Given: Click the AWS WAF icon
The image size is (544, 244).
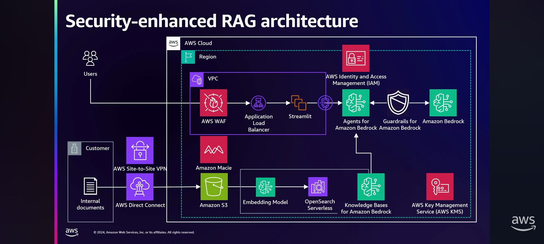Looking at the screenshot, I should pos(214,103).
